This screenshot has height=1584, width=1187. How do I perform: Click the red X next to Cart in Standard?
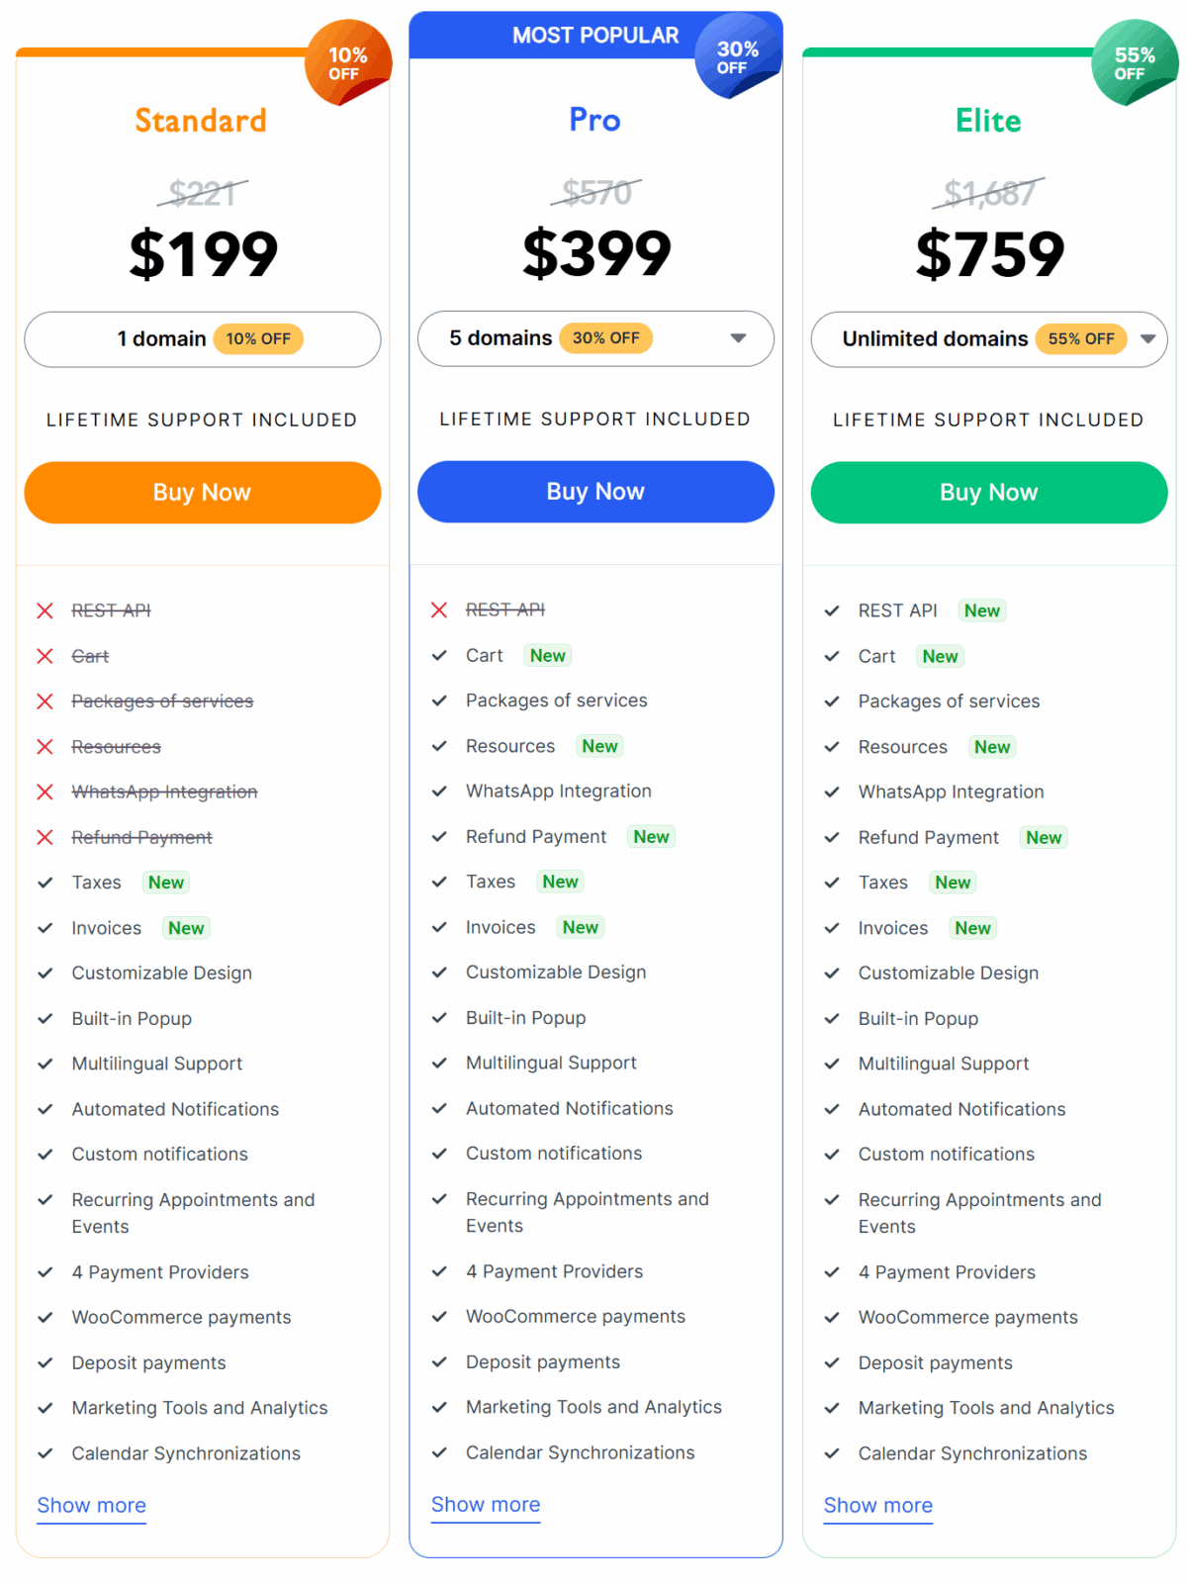pyautogui.click(x=45, y=657)
